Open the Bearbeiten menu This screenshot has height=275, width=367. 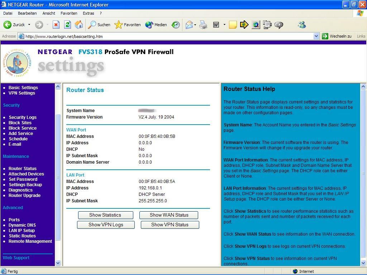tap(27, 13)
